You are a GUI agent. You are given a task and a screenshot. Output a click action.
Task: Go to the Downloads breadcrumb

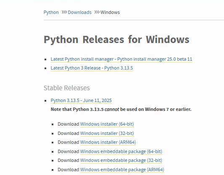pyautogui.click(x=79, y=12)
